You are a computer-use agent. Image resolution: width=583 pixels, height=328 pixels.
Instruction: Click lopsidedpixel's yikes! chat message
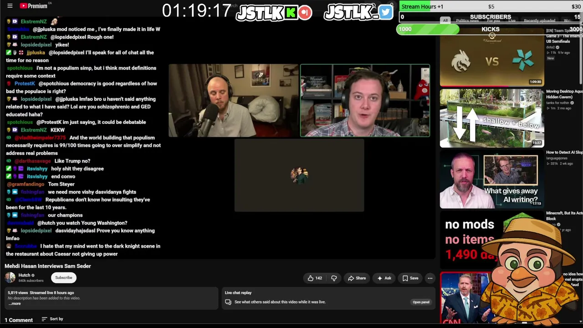click(38, 45)
